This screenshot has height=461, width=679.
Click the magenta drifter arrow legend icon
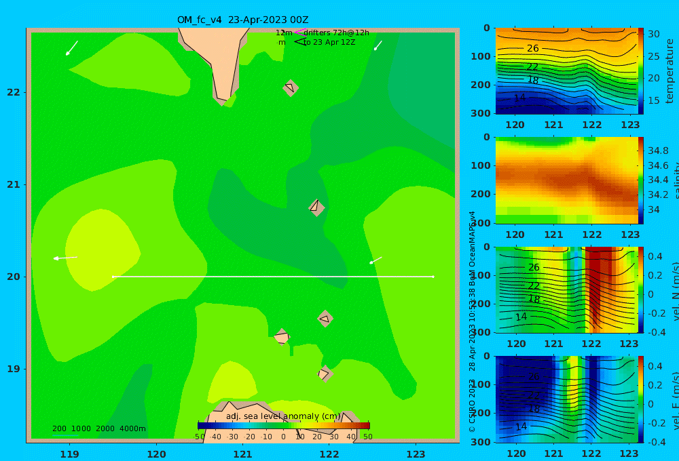coord(300,33)
